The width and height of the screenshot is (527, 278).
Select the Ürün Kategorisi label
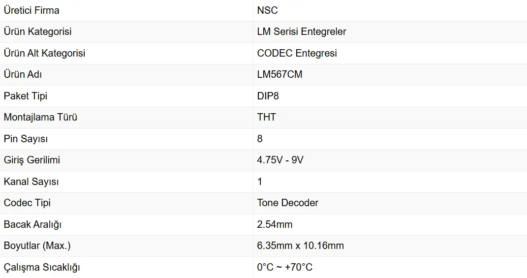click(37, 31)
